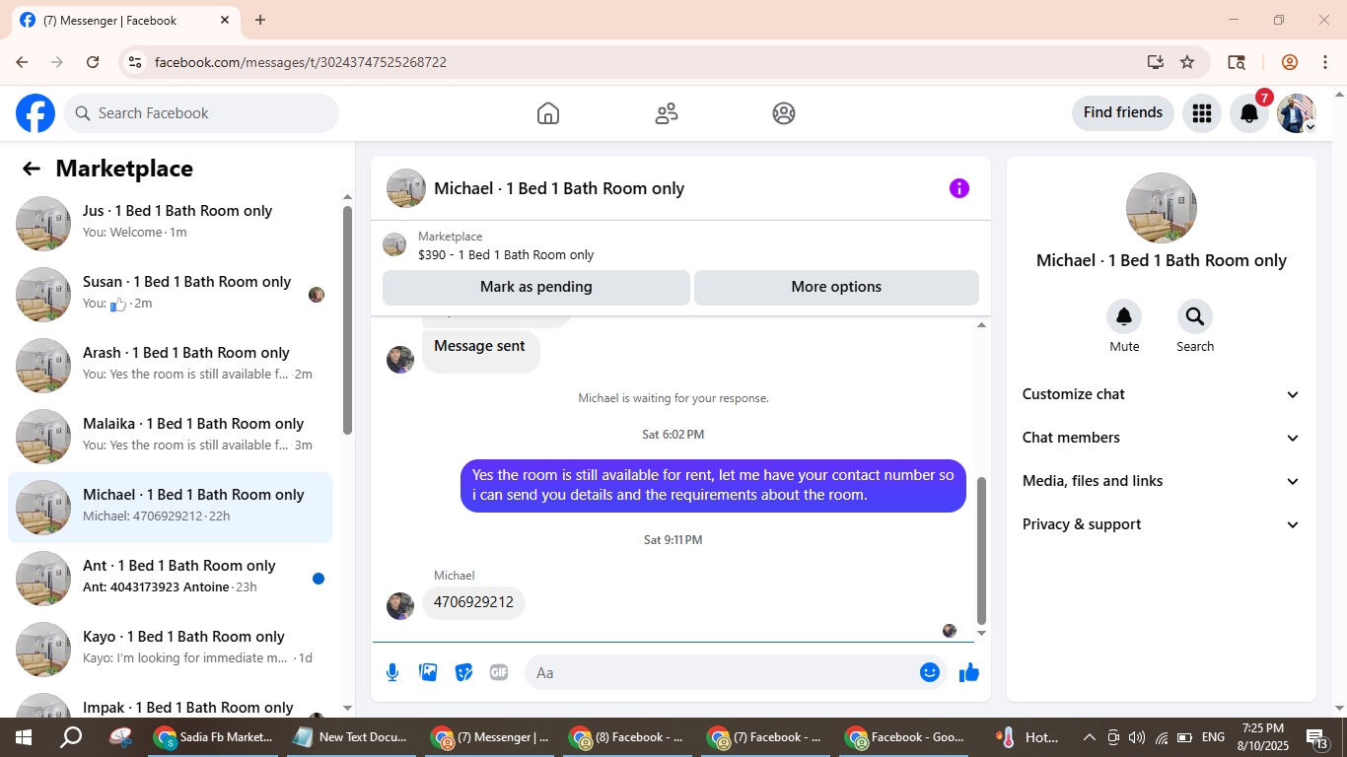Click the Search Facebook field
1347x757 pixels.
[x=201, y=113]
